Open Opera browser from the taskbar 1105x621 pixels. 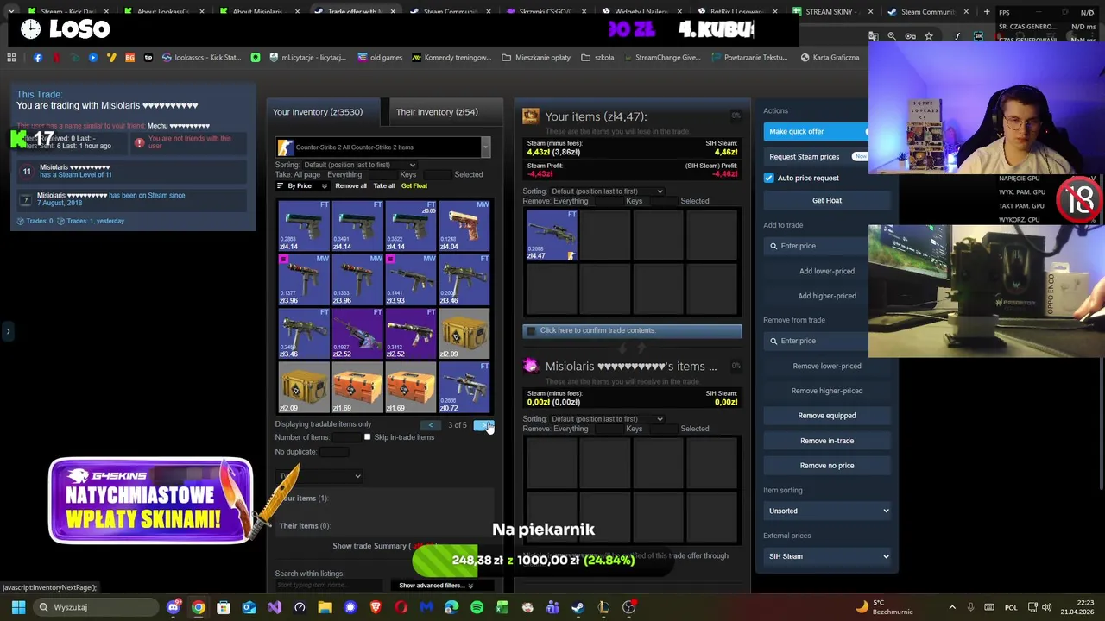click(x=401, y=607)
